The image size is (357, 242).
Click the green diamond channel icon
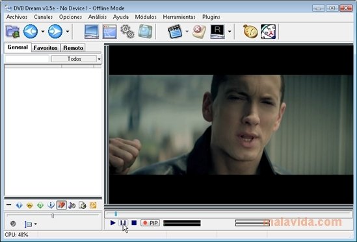pos(40,206)
